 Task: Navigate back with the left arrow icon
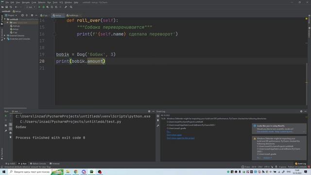(16, 7)
